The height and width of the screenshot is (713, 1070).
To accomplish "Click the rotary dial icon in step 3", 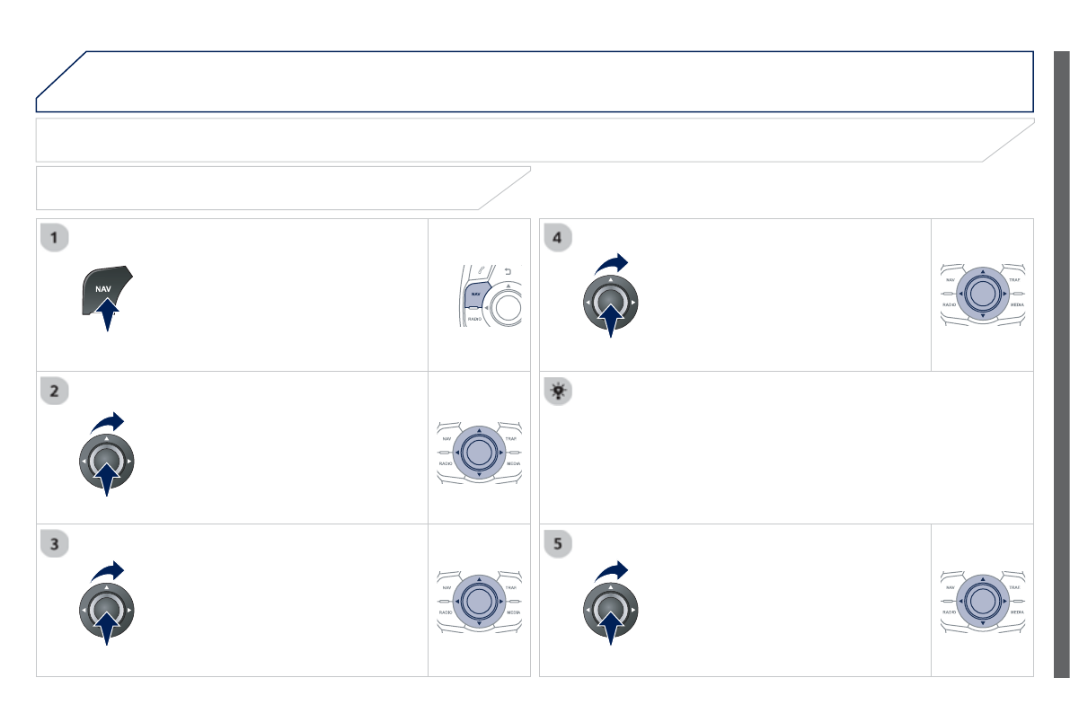I will point(107,616).
